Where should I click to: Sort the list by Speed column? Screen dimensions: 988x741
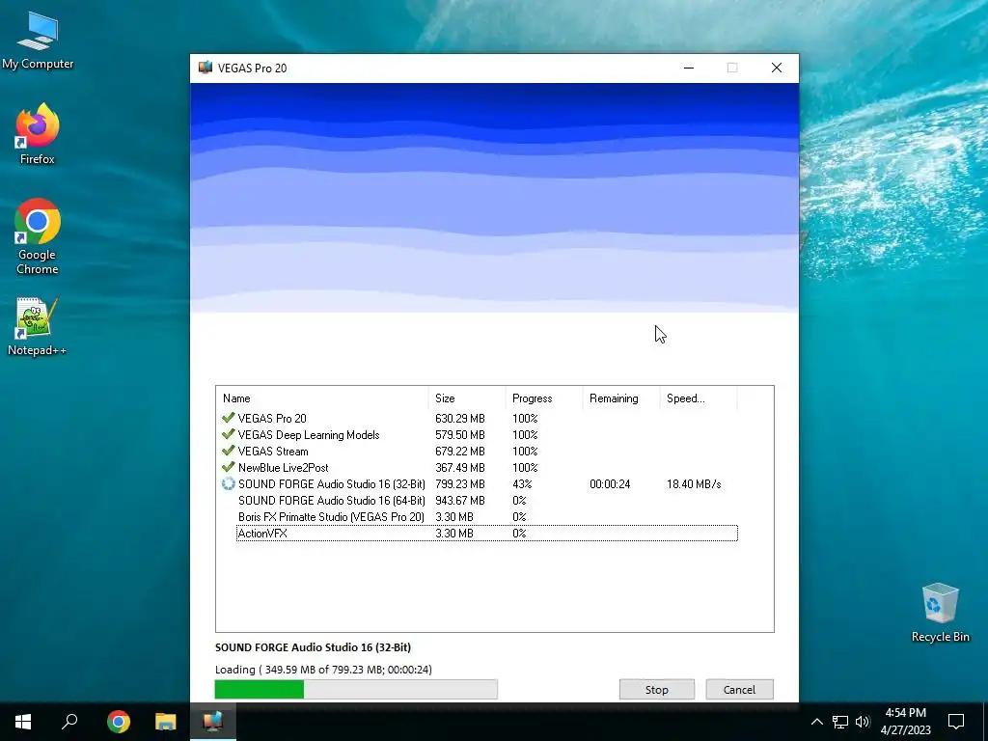(699, 398)
